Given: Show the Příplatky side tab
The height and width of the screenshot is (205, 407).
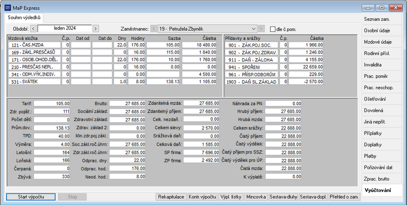Looking at the screenshot, I should coord(382,133).
